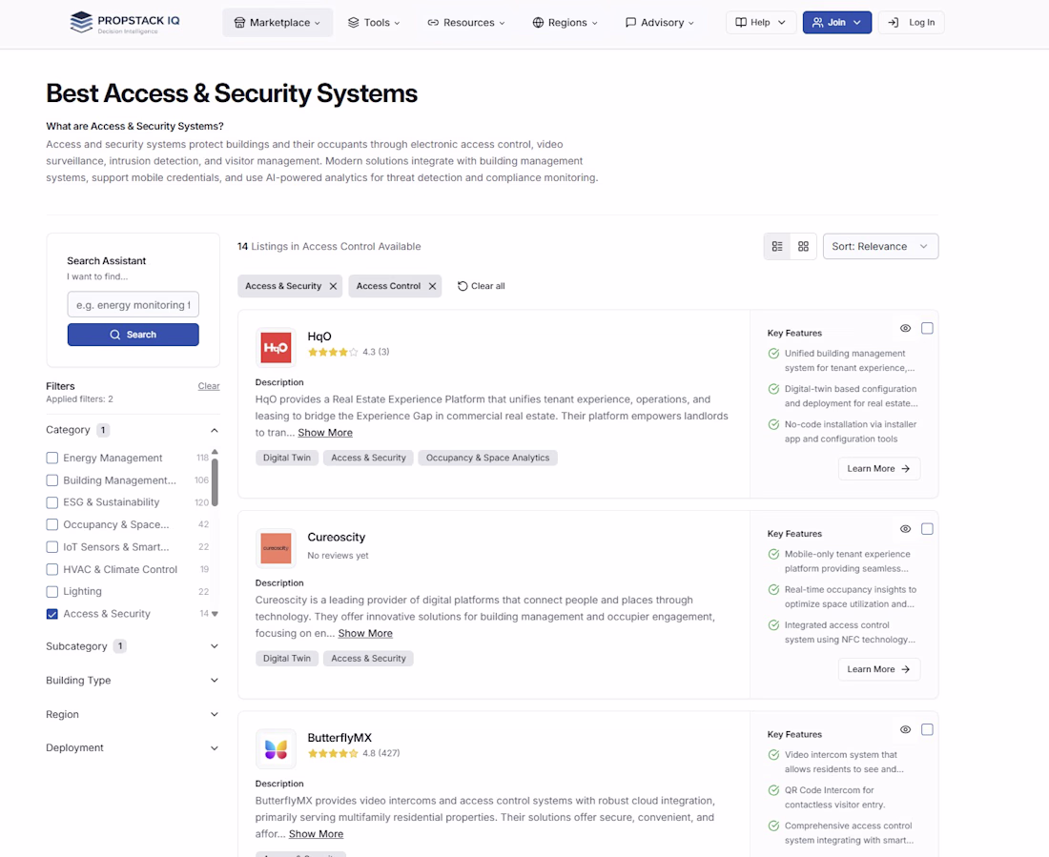
Task: Check the Occupancy & Space category
Action: point(51,524)
